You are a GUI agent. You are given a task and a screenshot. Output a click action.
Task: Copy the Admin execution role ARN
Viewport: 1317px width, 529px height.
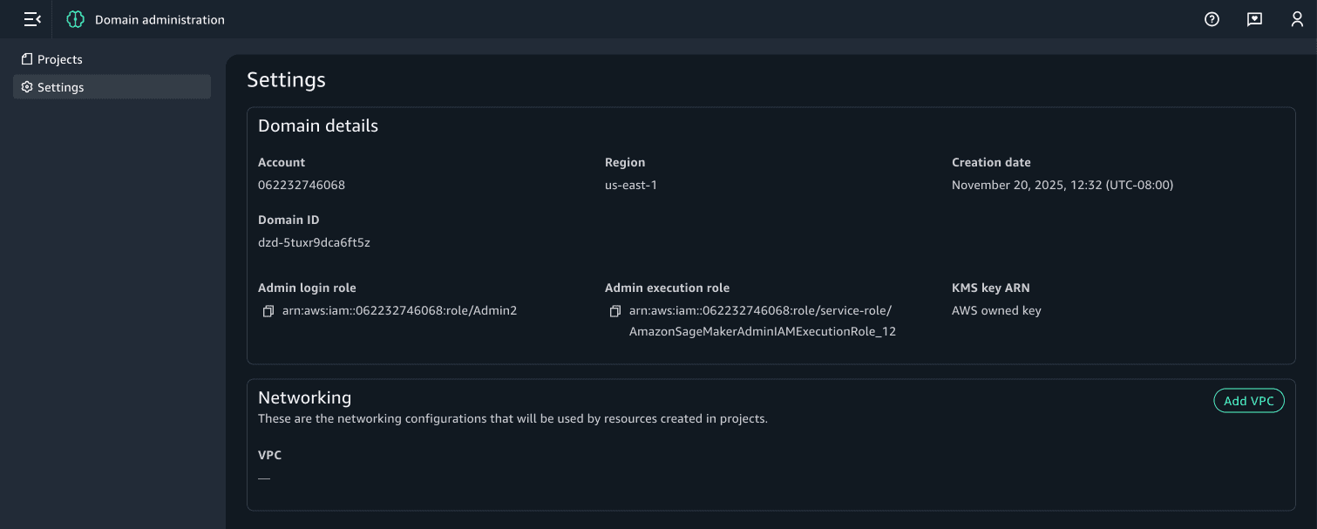point(615,311)
